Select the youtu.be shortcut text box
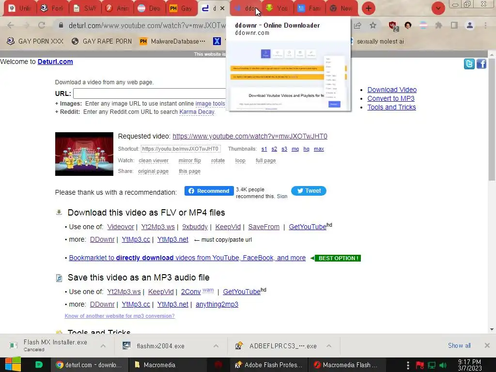 click(x=180, y=149)
